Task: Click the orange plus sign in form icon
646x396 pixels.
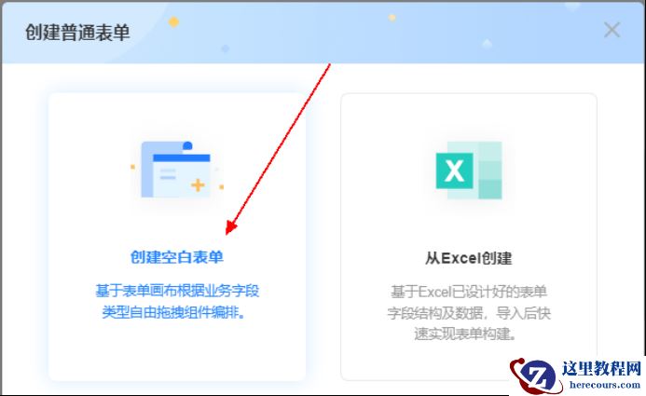Action: (198, 184)
